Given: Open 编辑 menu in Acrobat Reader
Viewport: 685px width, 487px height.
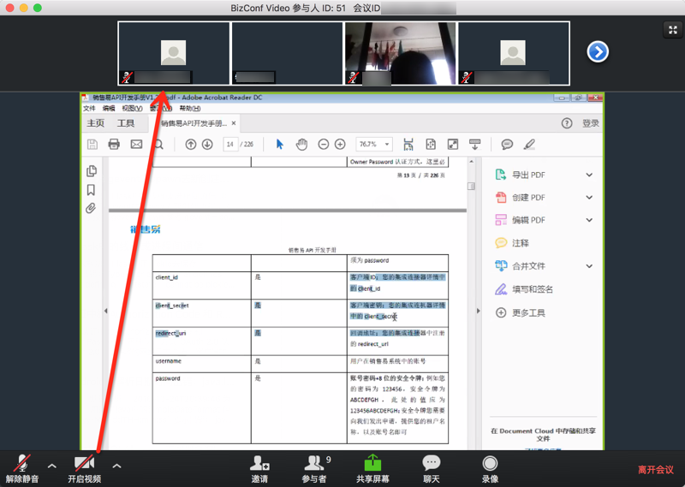Looking at the screenshot, I should pyautogui.click(x=109, y=109).
